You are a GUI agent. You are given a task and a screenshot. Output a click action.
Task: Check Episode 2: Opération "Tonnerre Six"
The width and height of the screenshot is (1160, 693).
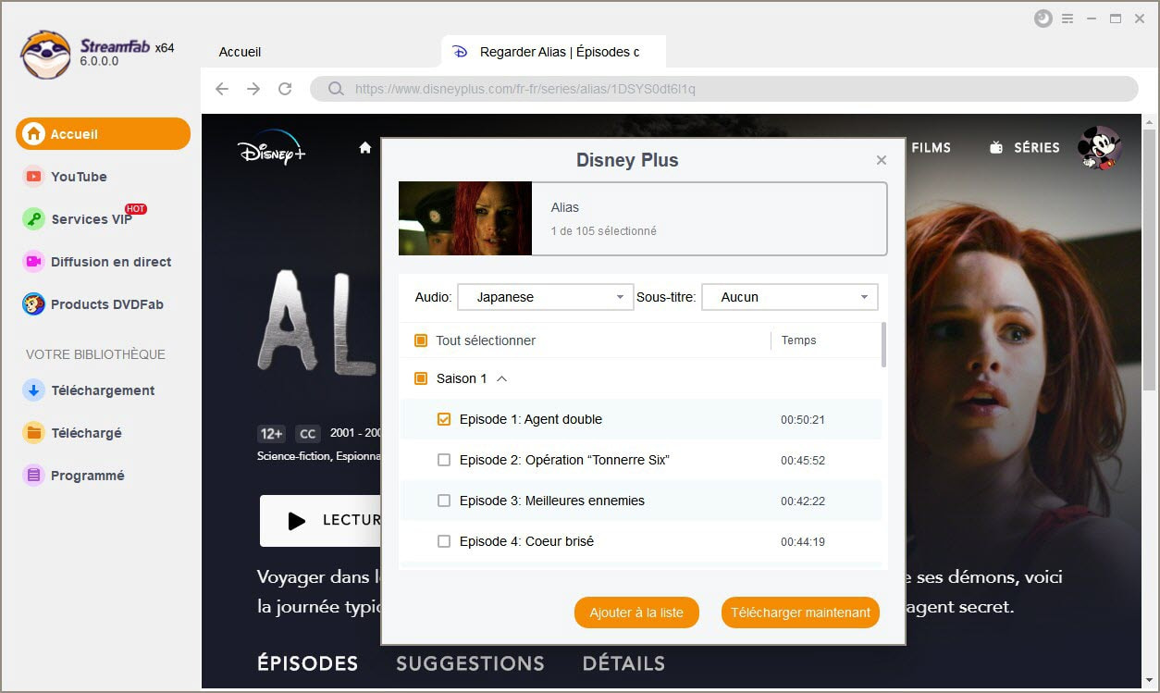tap(444, 460)
